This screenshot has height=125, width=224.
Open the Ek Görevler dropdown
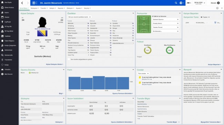(x=165, y=31)
